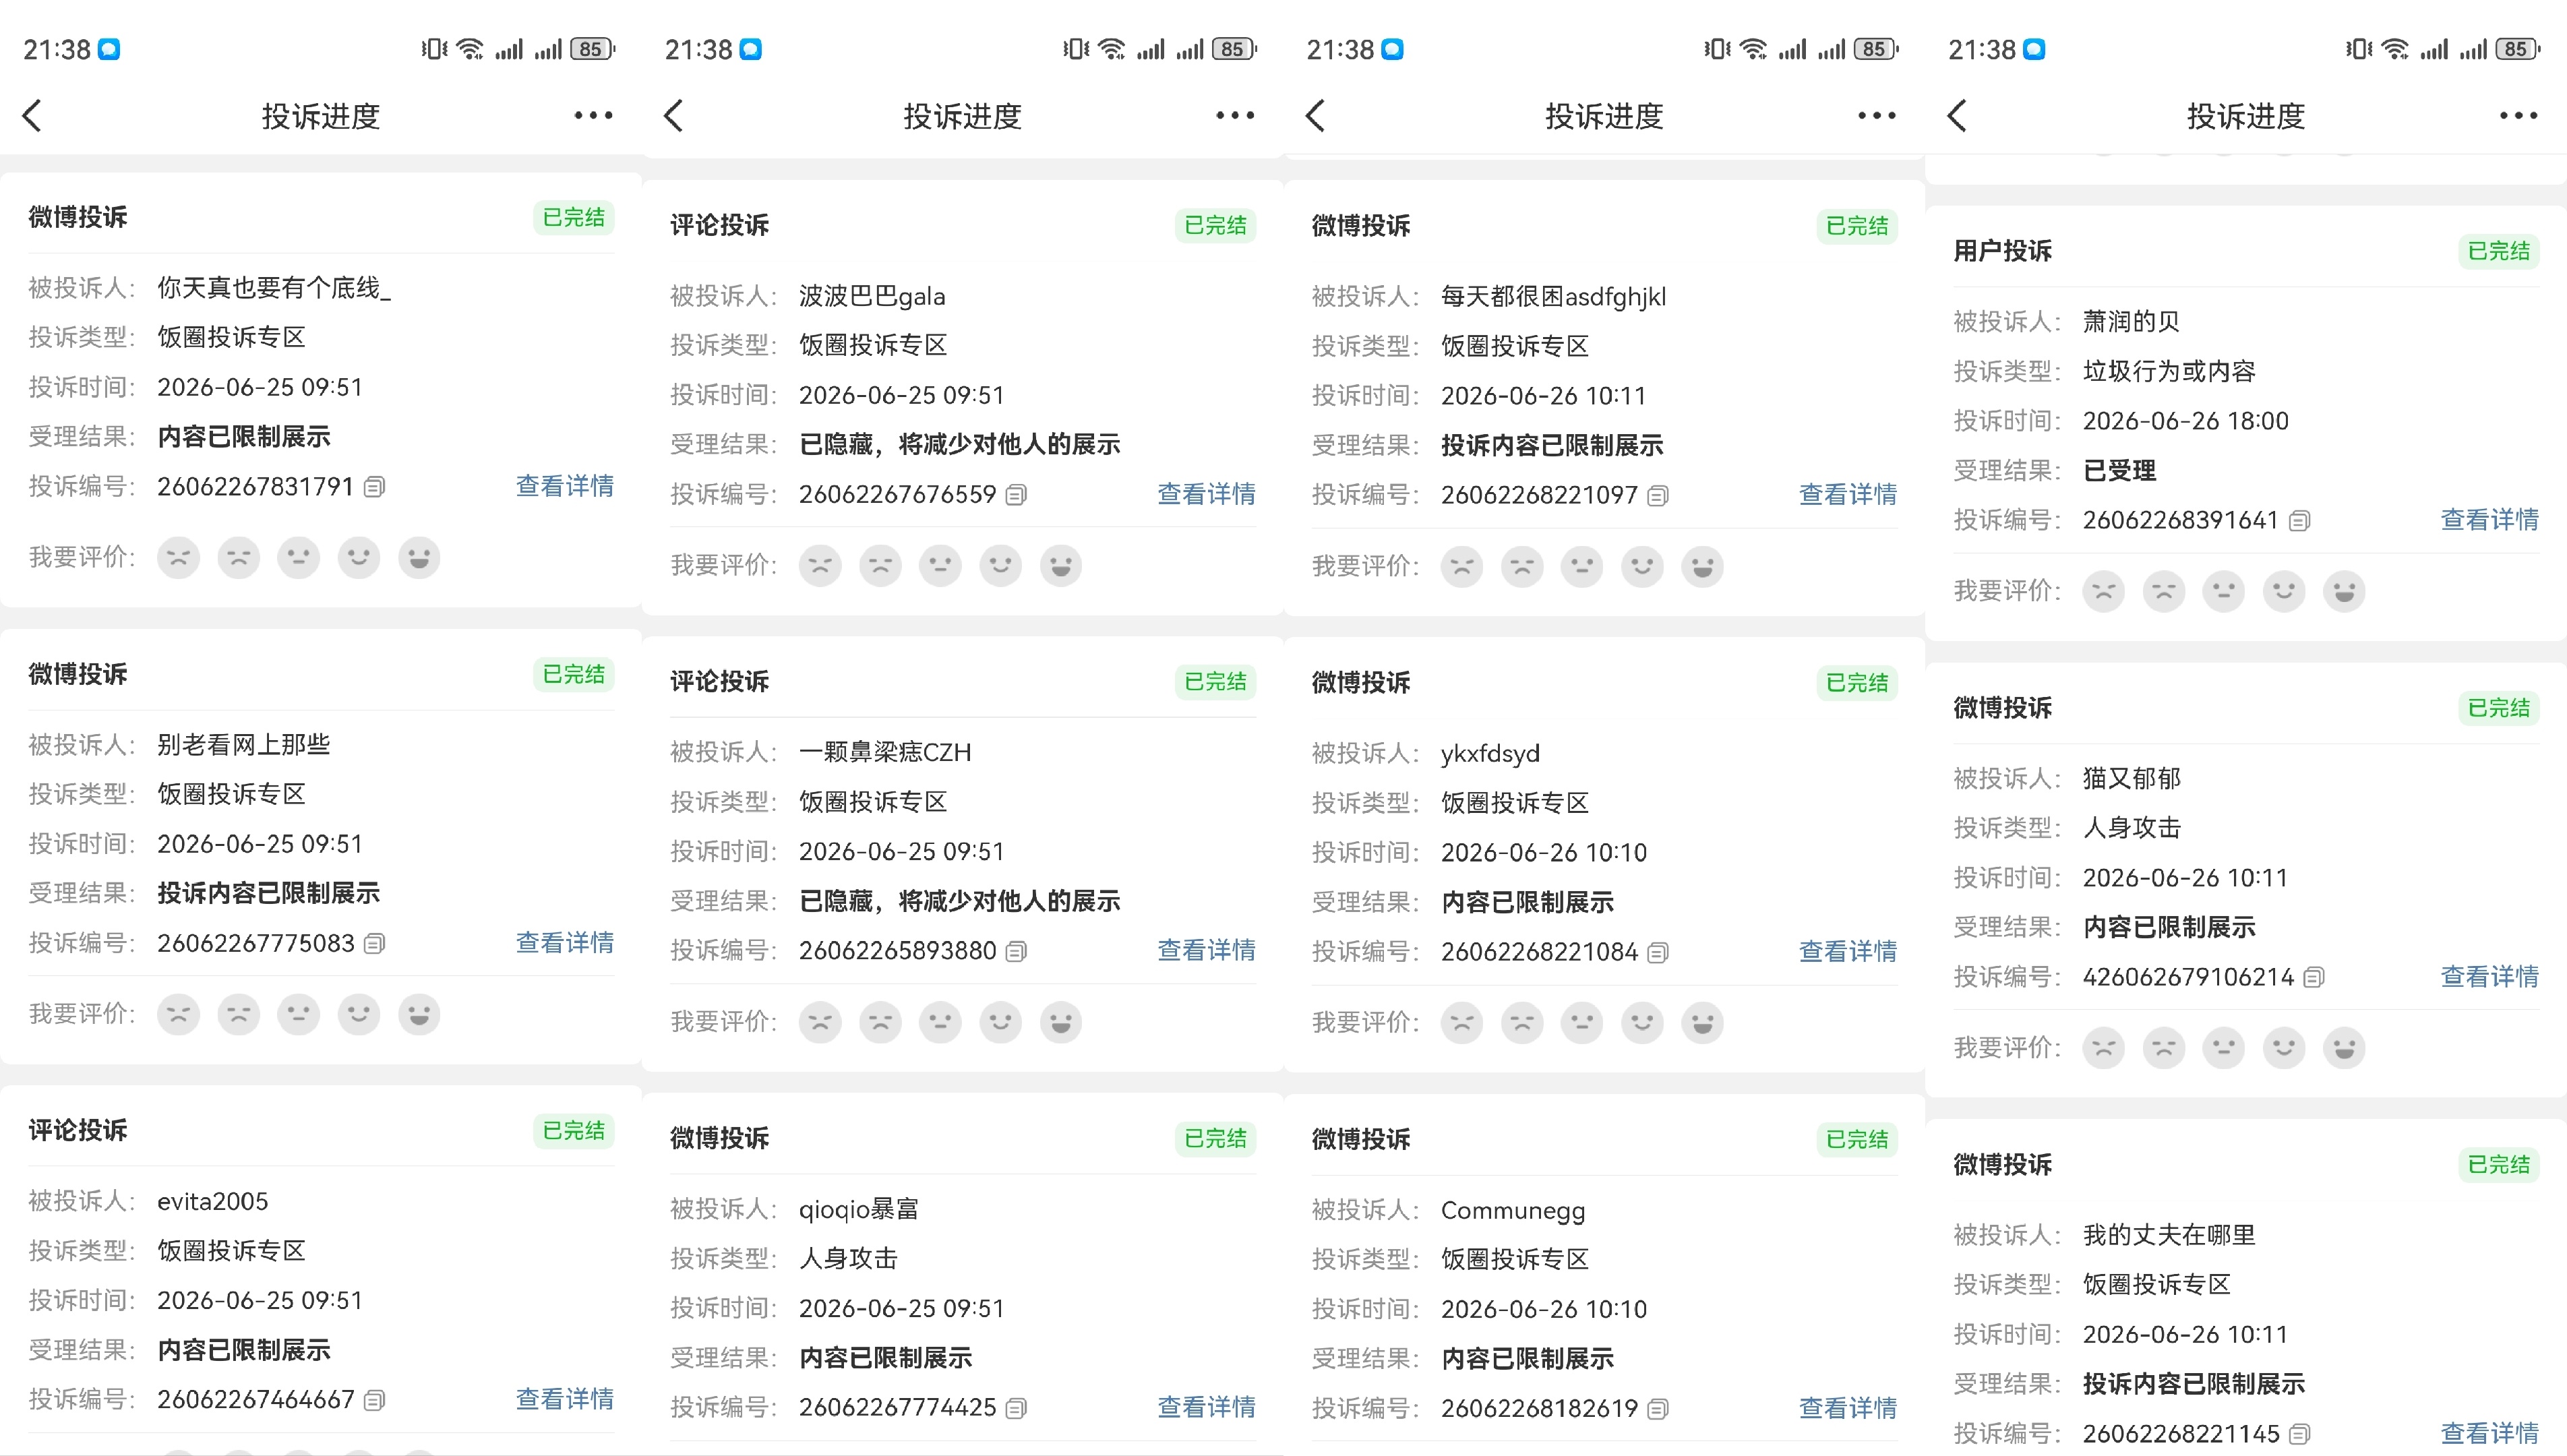
Task: Select result text 已隐藏，将减少对他人的展示 for 波波巴巴gala
Action: pos(960,445)
